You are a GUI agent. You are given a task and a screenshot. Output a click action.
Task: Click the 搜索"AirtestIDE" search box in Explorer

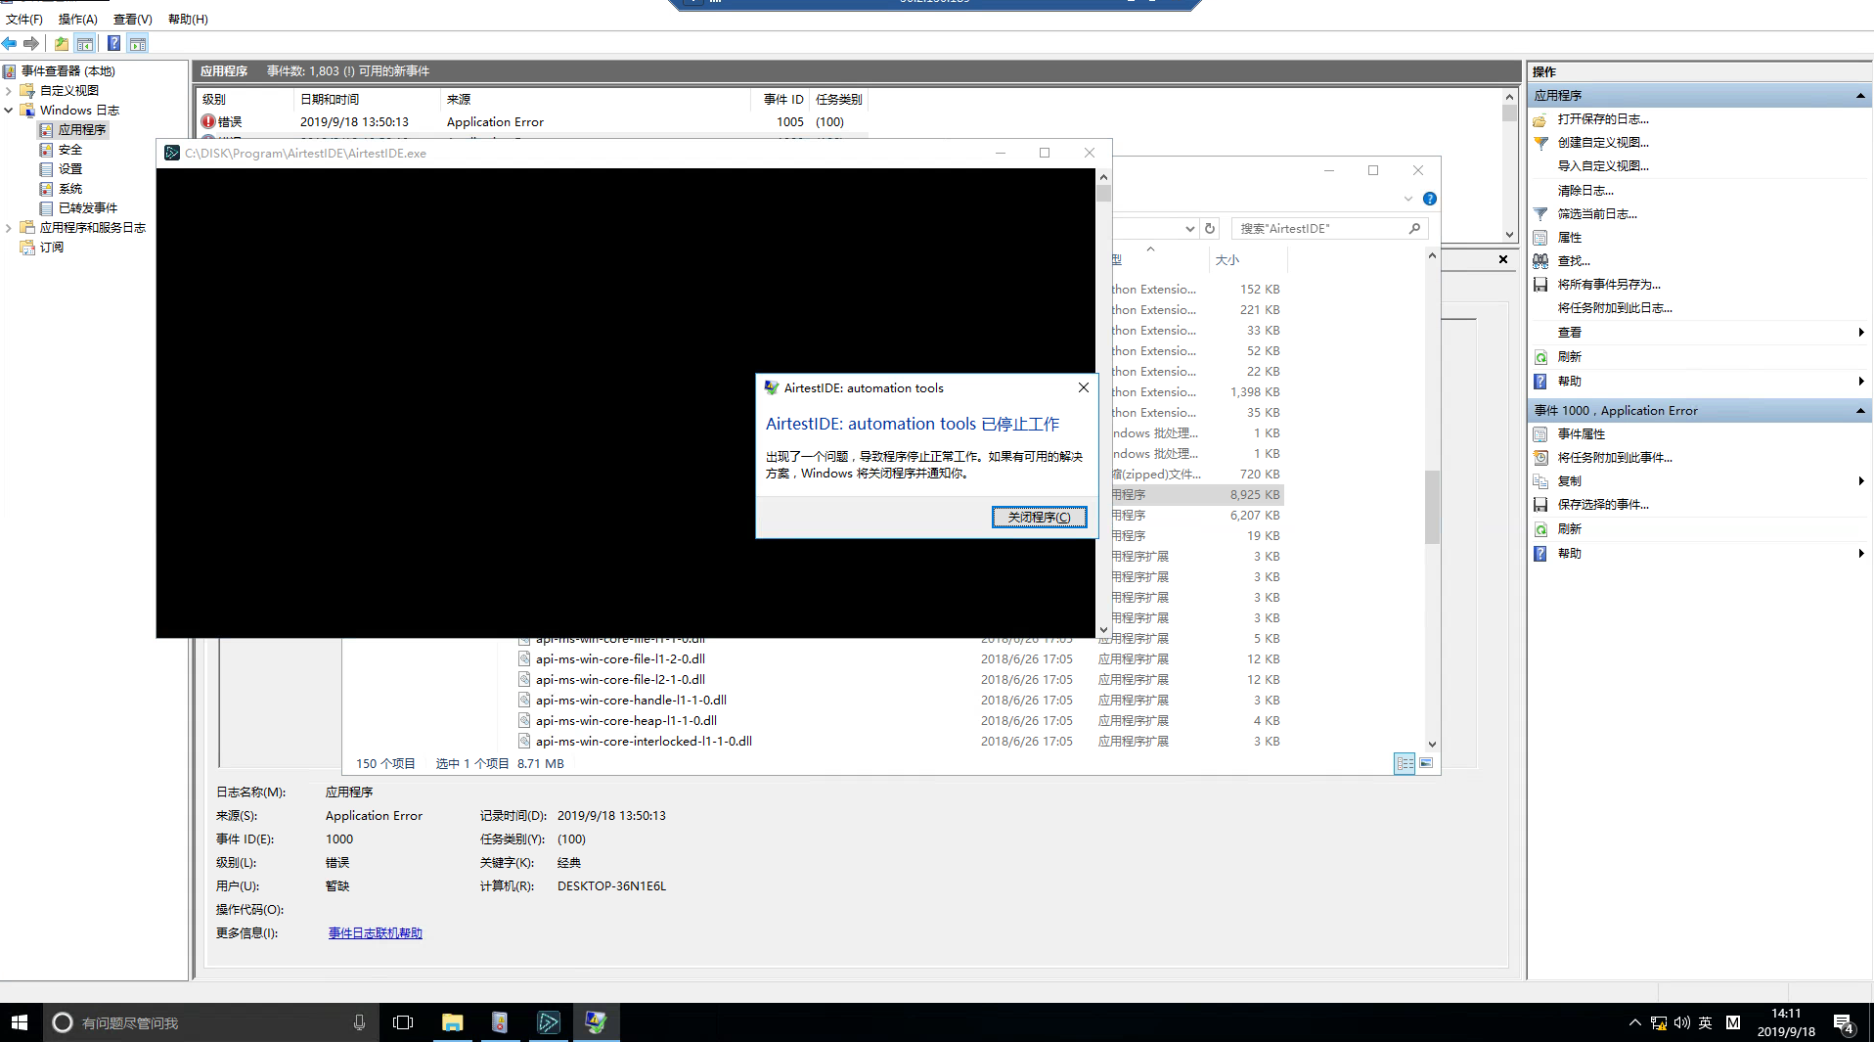click(x=1330, y=228)
